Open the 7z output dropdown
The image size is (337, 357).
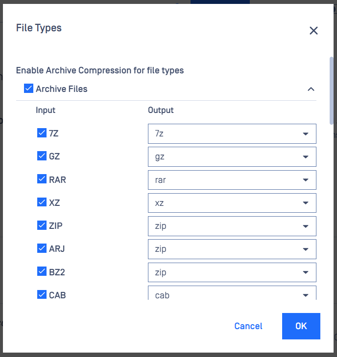pyautogui.click(x=232, y=134)
